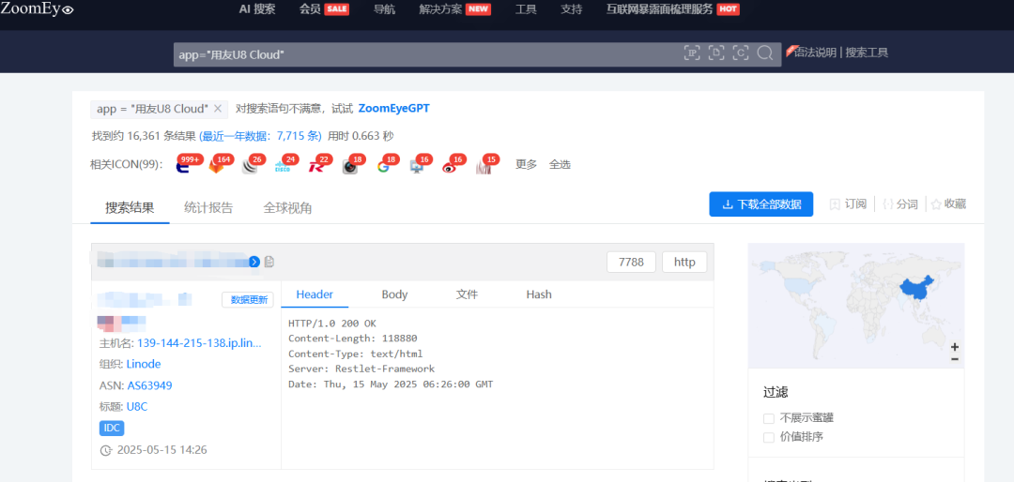Remove the app="用友U8 Cloud" filter tag
This screenshot has height=482, width=1014.
tap(218, 109)
